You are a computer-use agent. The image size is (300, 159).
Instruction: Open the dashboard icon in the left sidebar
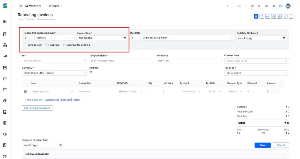pyautogui.click(x=5, y=21)
